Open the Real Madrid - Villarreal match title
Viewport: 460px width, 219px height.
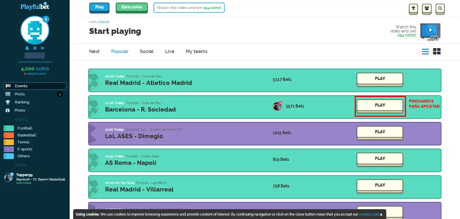click(x=139, y=190)
